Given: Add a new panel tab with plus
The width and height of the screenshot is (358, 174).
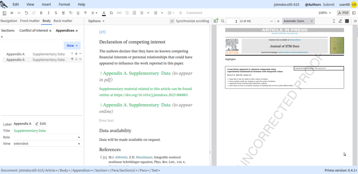Looking at the screenshot, I should coord(2,37).
